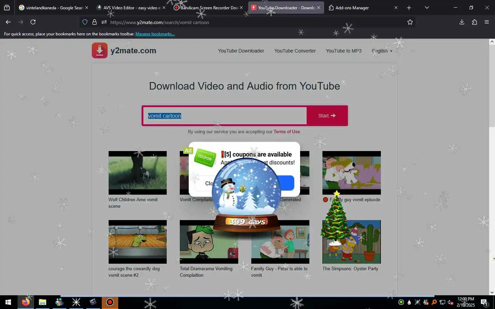The width and height of the screenshot is (495, 309).
Task: Open courage the cowardly dog thumbnail
Action: click(x=137, y=242)
